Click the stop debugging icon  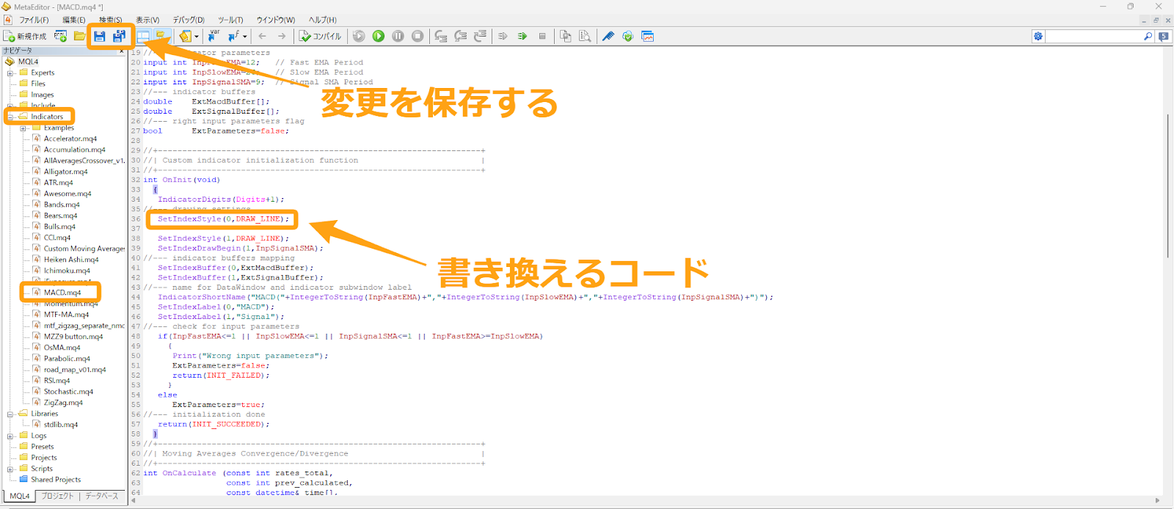coord(418,36)
